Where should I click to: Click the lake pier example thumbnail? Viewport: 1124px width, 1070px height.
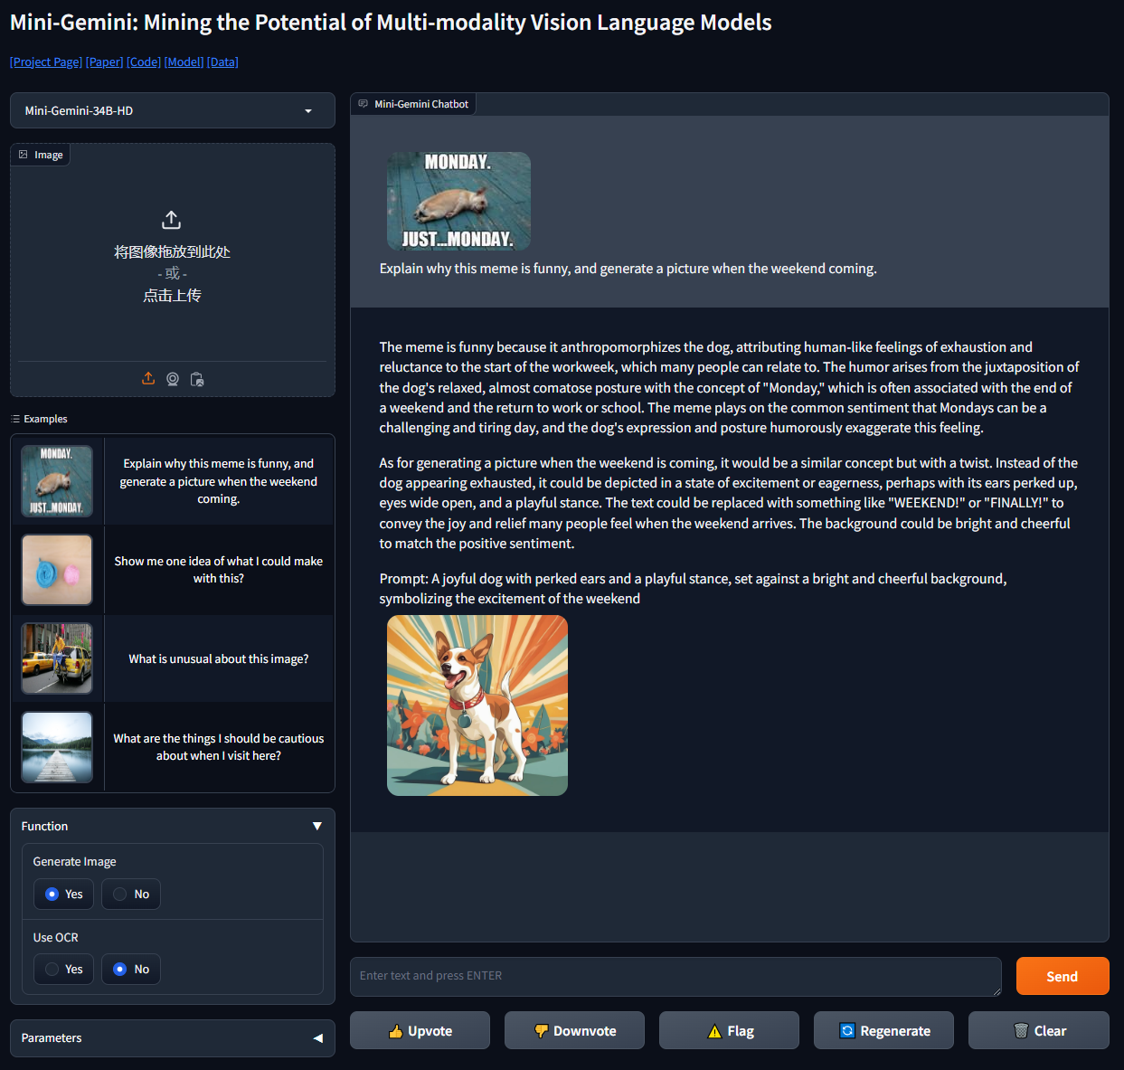[57, 747]
